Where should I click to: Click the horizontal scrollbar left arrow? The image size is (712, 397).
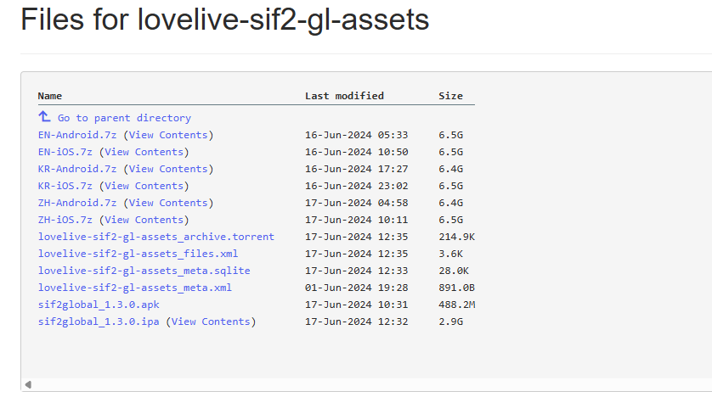[27, 385]
